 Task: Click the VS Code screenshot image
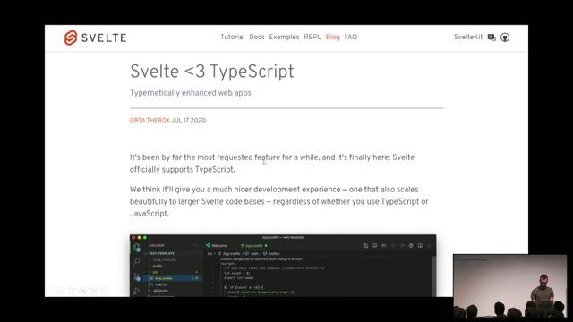click(x=283, y=266)
